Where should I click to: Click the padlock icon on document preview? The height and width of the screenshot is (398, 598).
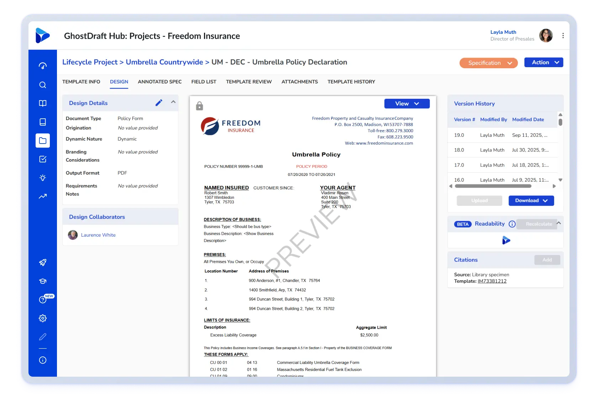pyautogui.click(x=200, y=106)
